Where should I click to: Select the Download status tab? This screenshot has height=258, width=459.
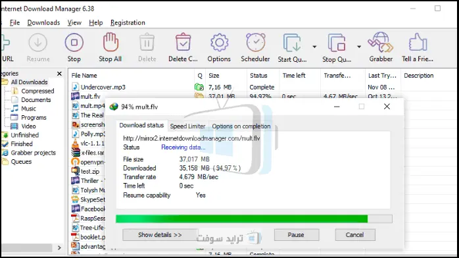tap(141, 125)
